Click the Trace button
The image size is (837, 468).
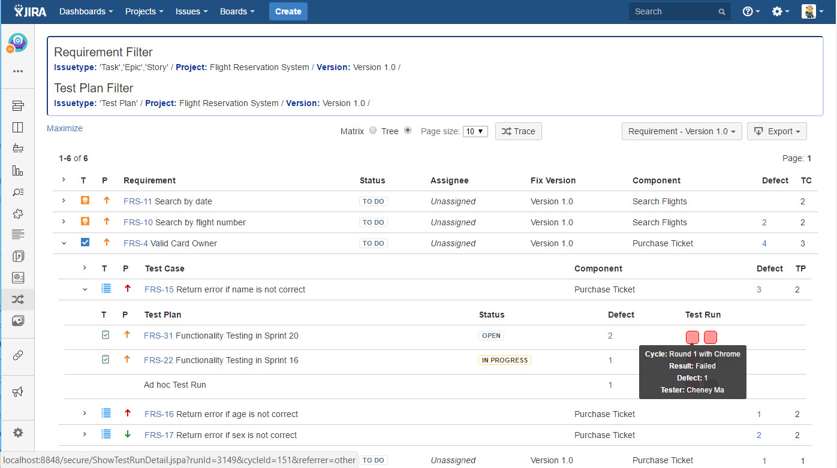518,131
